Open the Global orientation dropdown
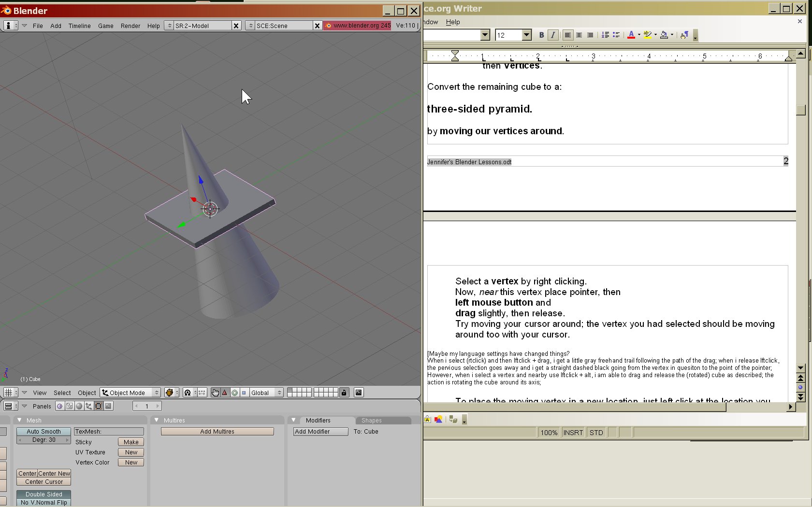812x507 pixels. 266,393
